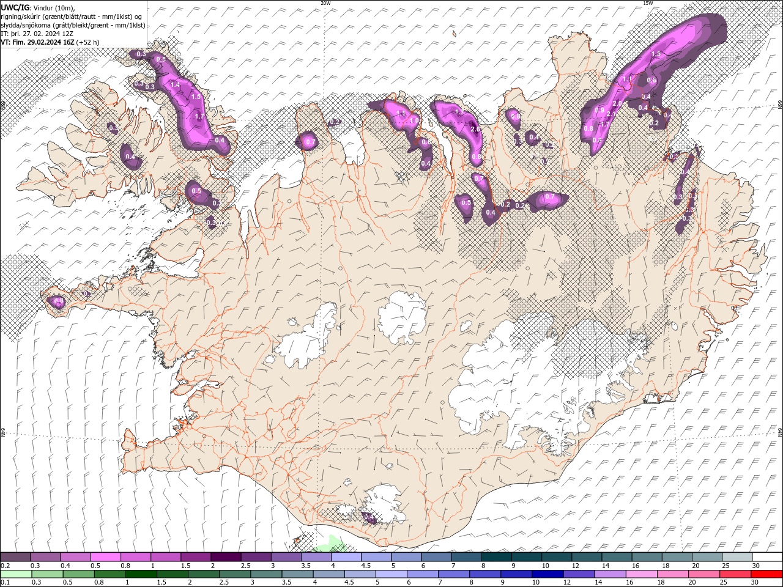Click the bright pink 0.5–0.8 snow legend swatch
The image size is (783, 587).
(x=105, y=557)
